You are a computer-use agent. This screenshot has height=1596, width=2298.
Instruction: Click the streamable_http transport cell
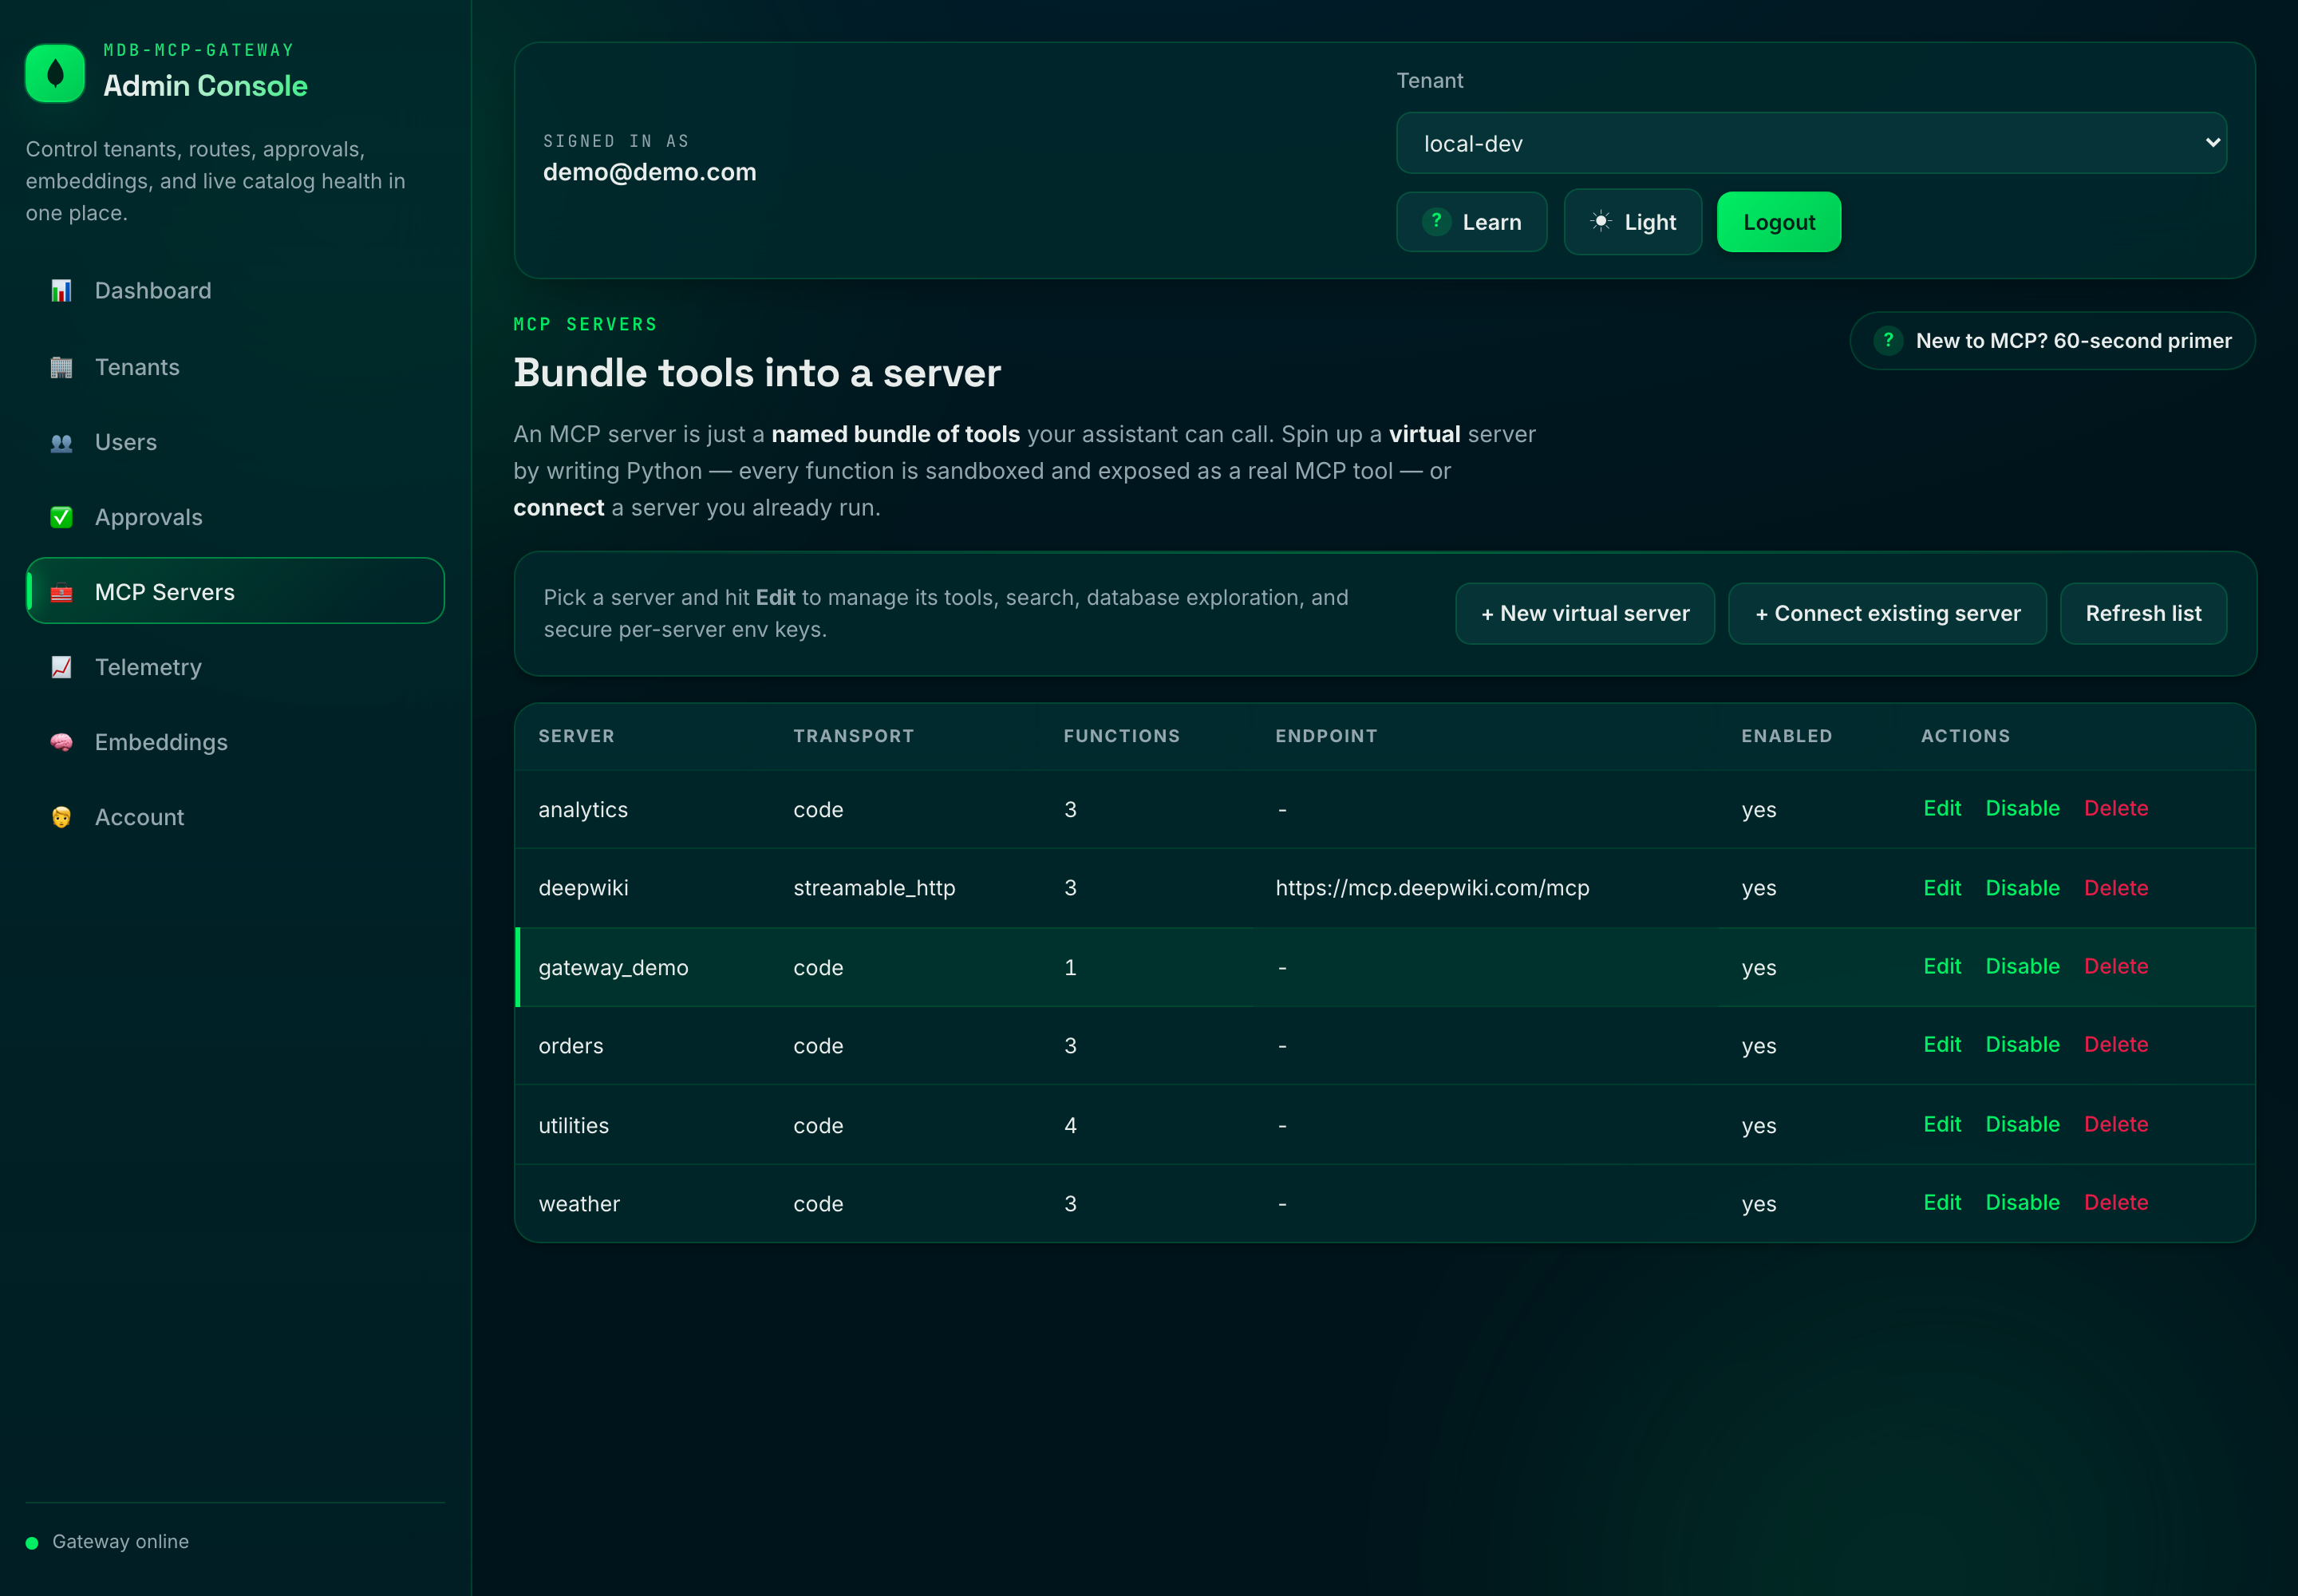[874, 888]
